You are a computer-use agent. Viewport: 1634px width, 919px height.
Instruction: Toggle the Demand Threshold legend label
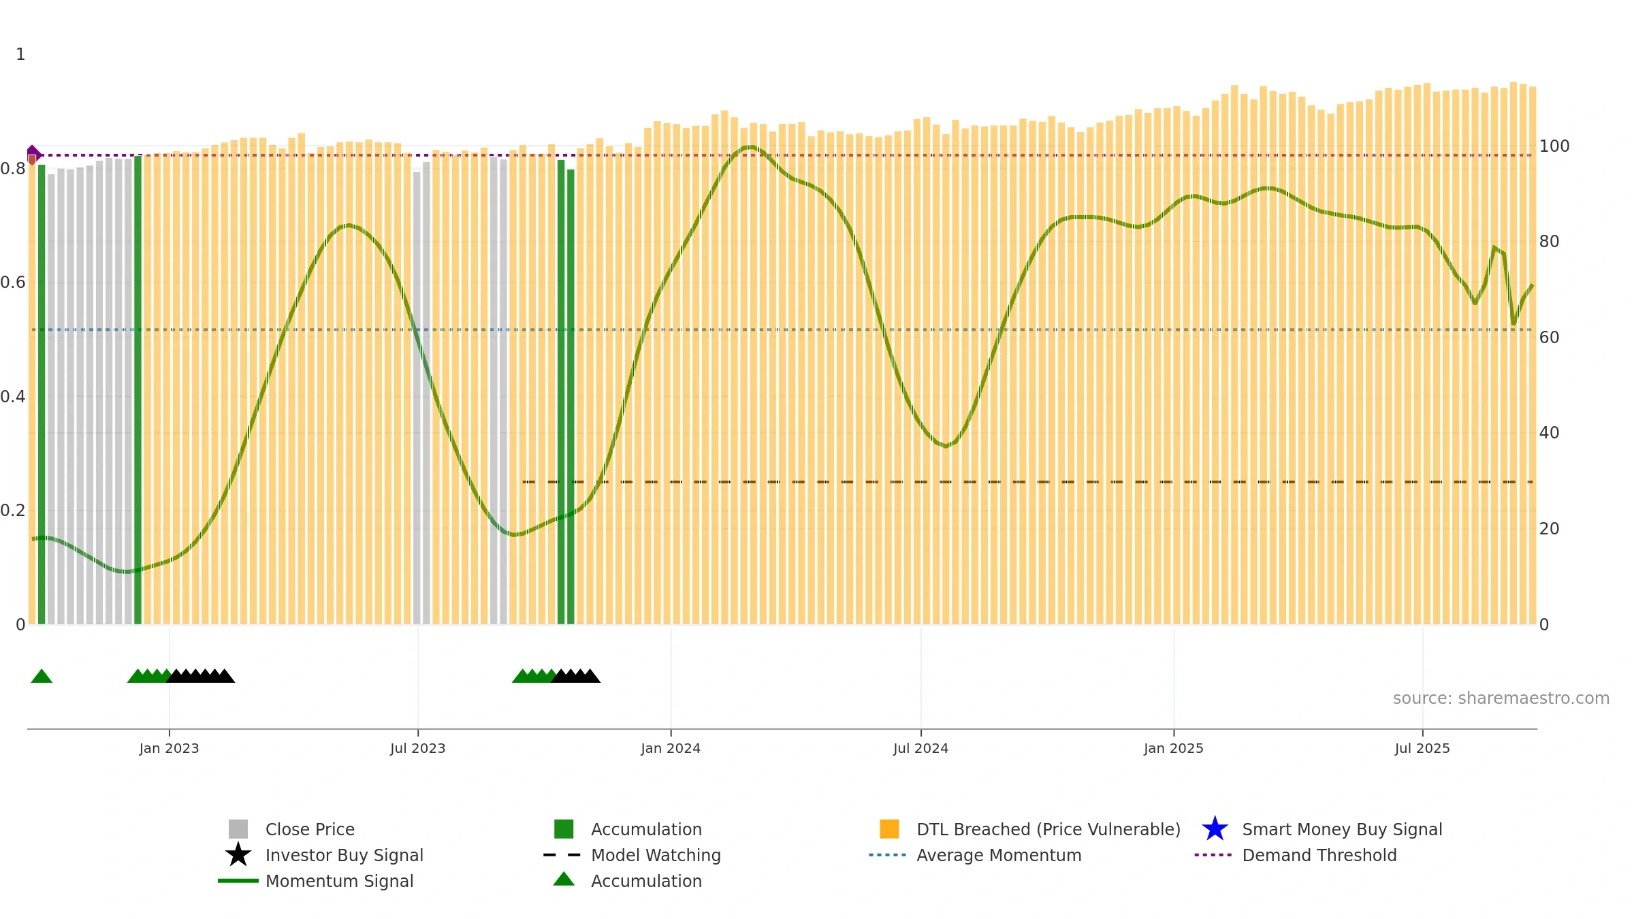click(x=1319, y=855)
